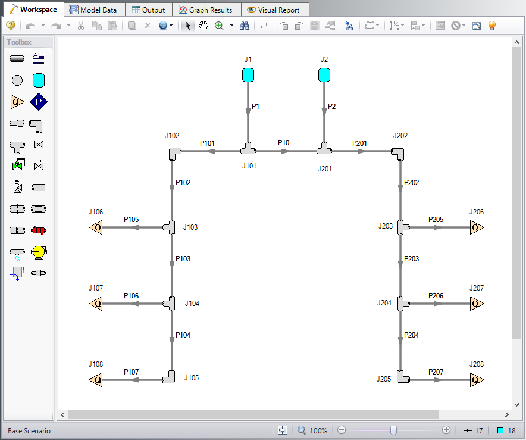Select the Assigned Pressure junction icon

38,102
